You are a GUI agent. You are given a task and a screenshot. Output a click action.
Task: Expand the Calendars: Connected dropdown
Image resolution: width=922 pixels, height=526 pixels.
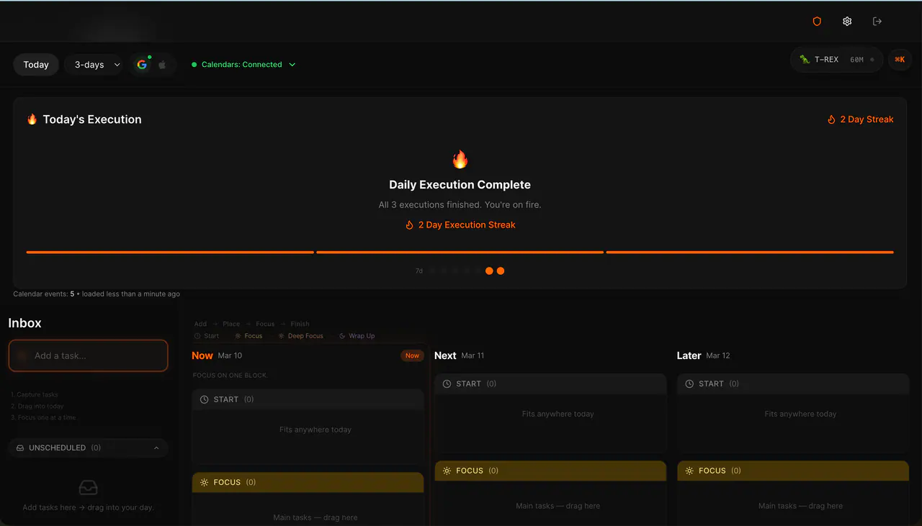click(x=244, y=65)
